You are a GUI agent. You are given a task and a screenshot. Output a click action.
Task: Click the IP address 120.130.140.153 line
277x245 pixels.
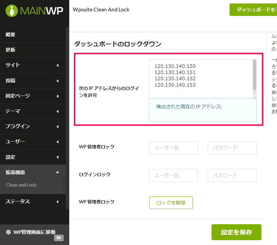pos(175,85)
